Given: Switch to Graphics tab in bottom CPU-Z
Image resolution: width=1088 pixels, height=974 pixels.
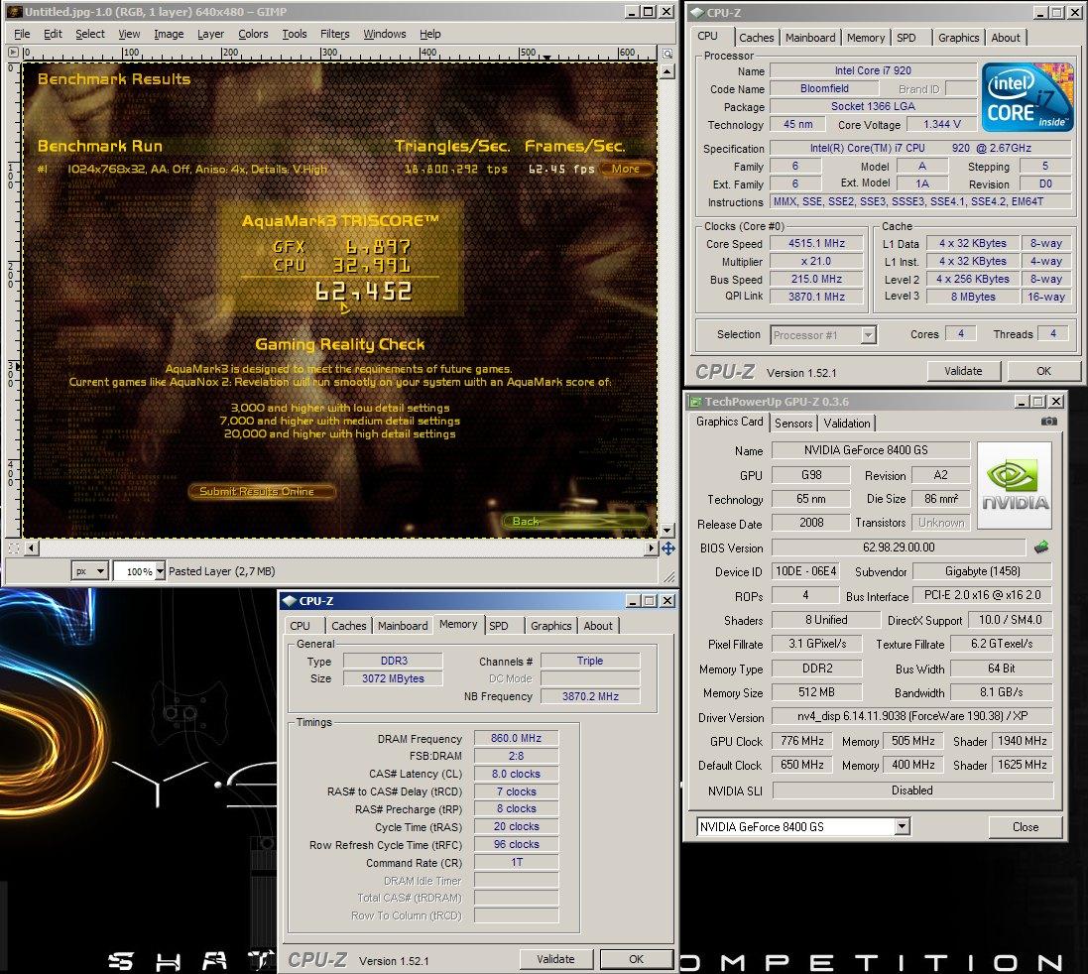Looking at the screenshot, I should coord(550,626).
